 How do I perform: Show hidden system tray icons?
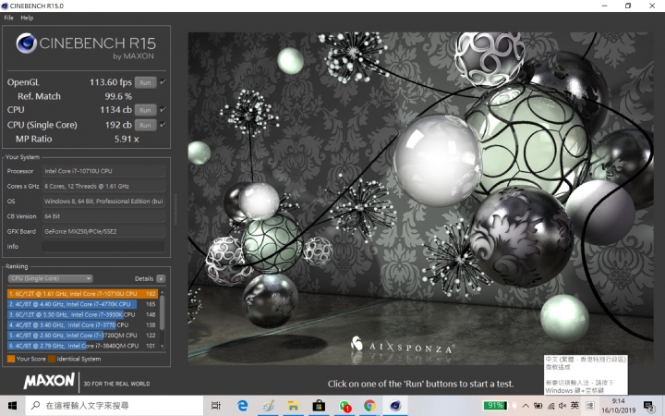click(526, 406)
